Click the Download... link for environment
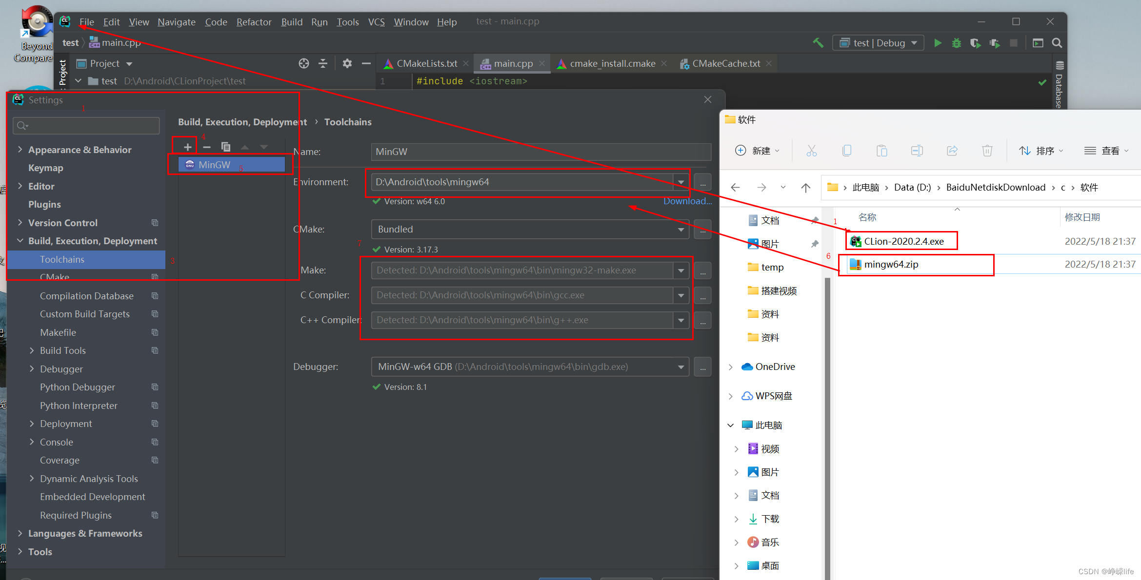Image resolution: width=1141 pixels, height=580 pixels. [x=687, y=201]
